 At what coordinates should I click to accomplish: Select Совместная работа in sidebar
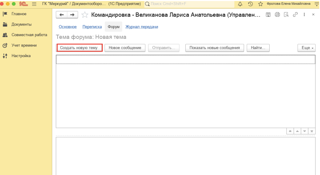(x=29, y=35)
